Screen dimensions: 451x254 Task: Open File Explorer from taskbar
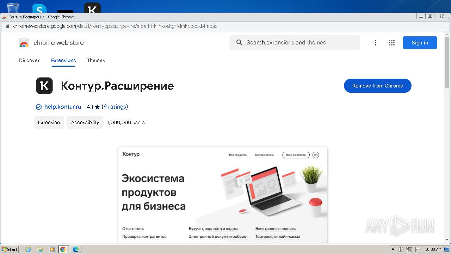[40, 249]
